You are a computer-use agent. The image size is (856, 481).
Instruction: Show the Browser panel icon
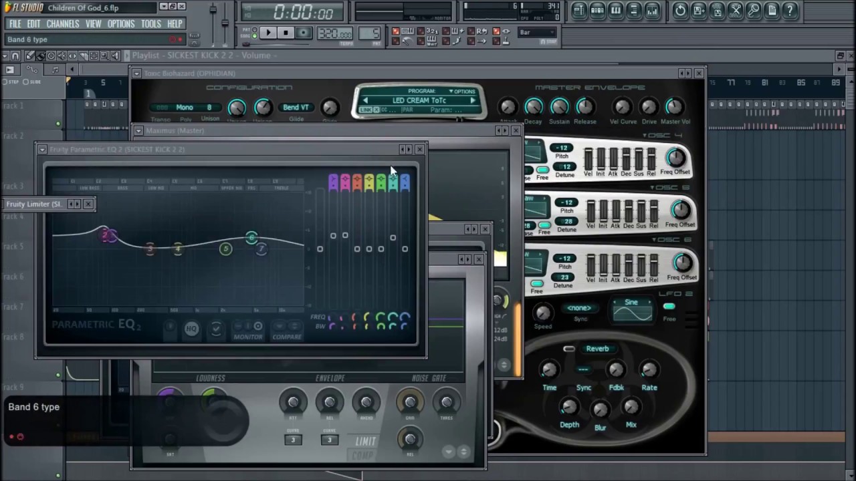point(633,10)
